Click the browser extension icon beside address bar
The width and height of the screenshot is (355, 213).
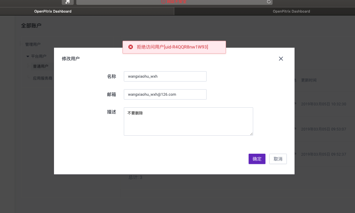(x=68, y=2)
